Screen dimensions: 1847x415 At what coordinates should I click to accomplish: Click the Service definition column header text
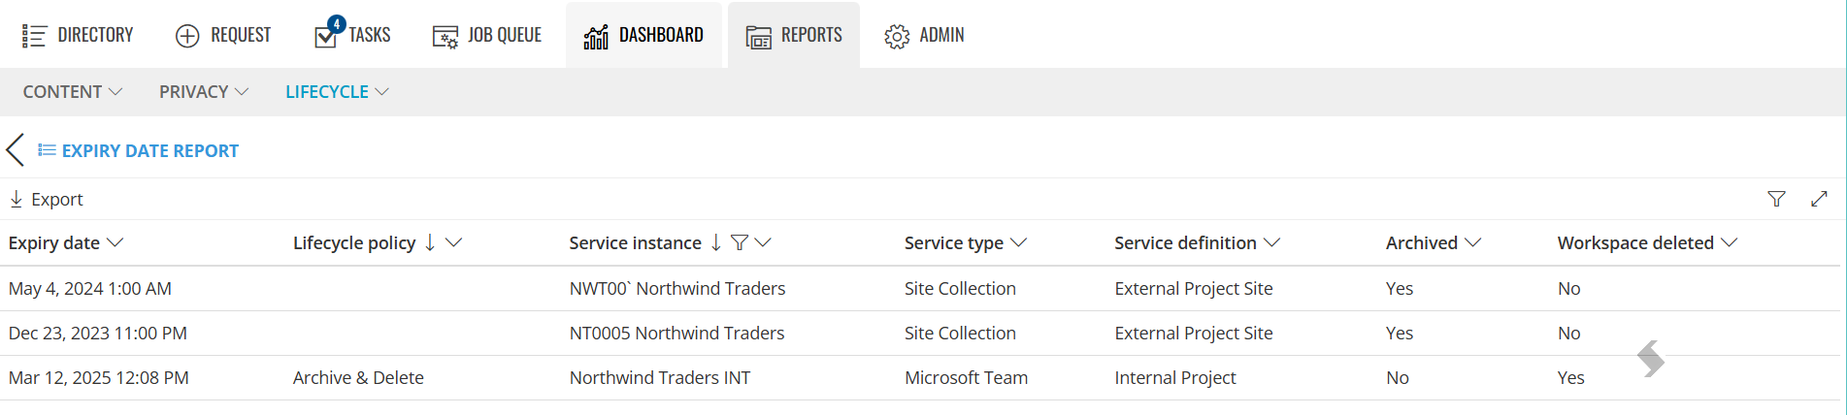1185,242
